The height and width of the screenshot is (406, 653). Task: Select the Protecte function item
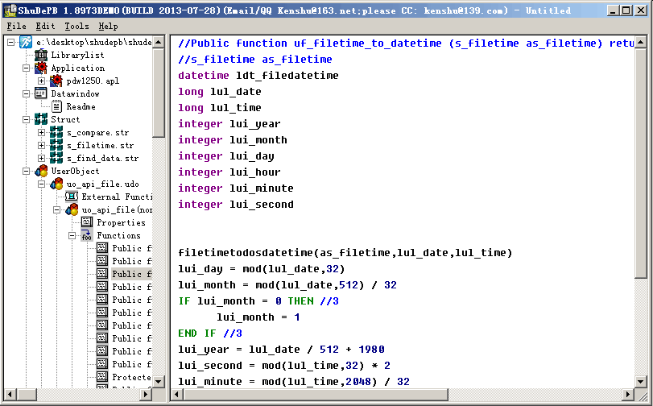[x=131, y=377]
